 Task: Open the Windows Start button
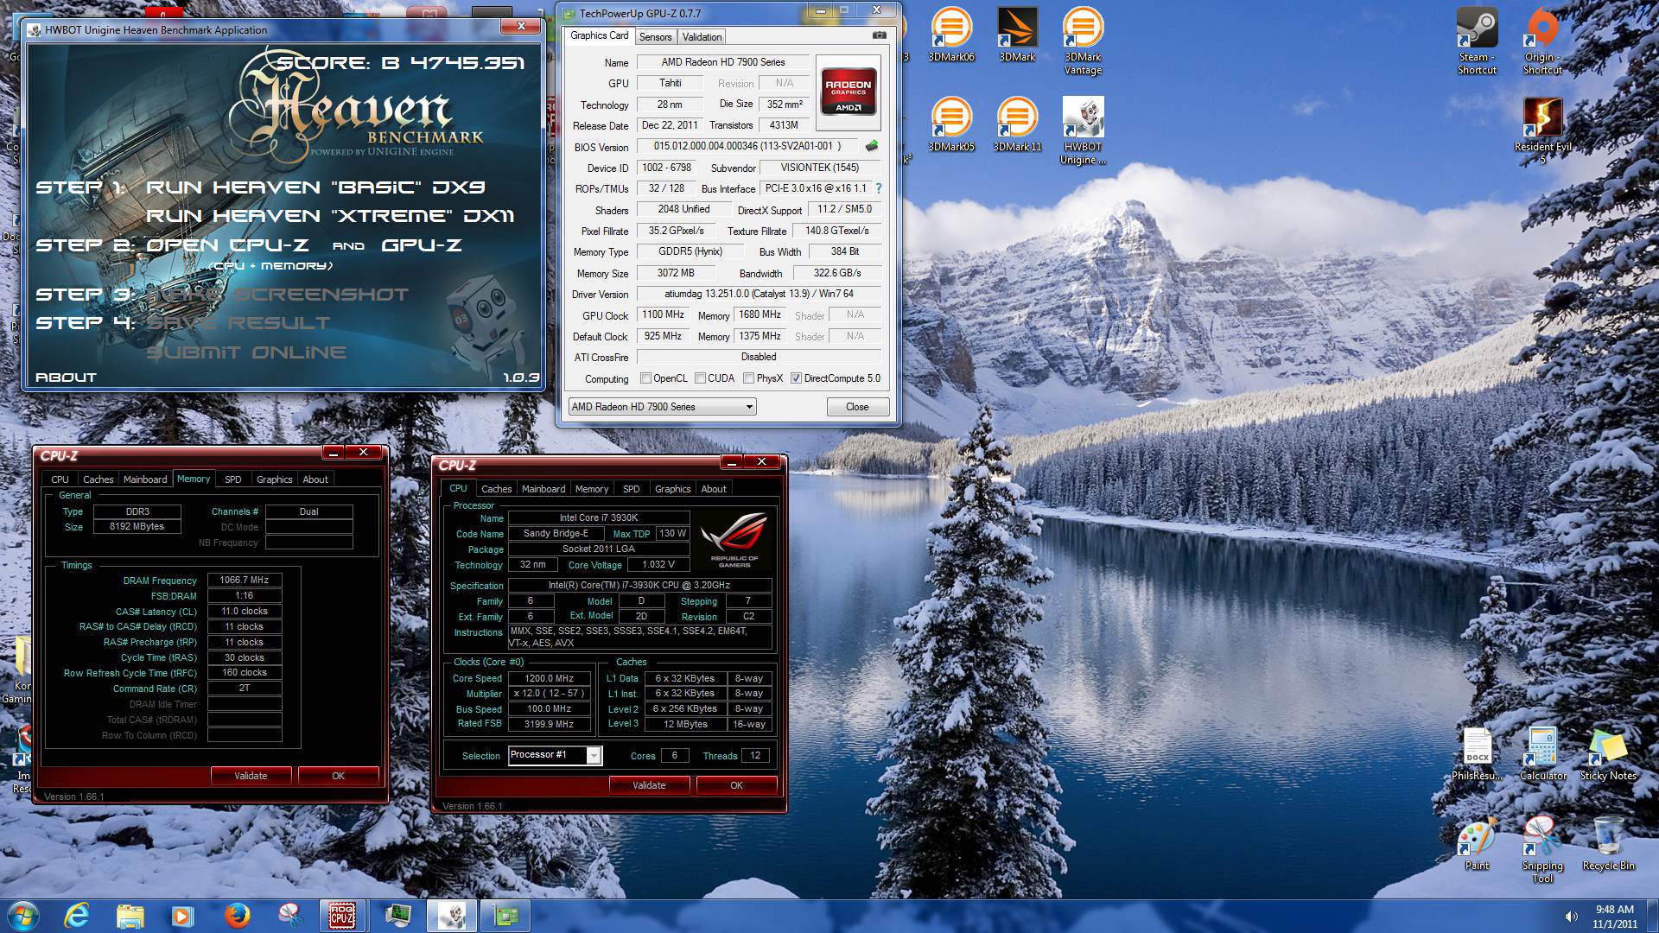pyautogui.click(x=22, y=916)
